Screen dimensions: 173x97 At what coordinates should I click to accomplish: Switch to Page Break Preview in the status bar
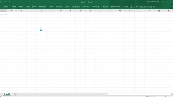pos(154,96)
